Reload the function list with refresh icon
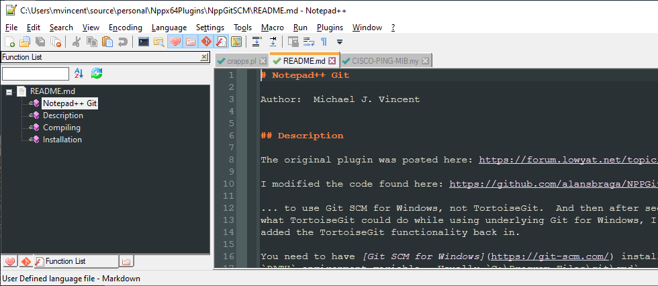This screenshot has height=286, width=658. click(x=97, y=73)
